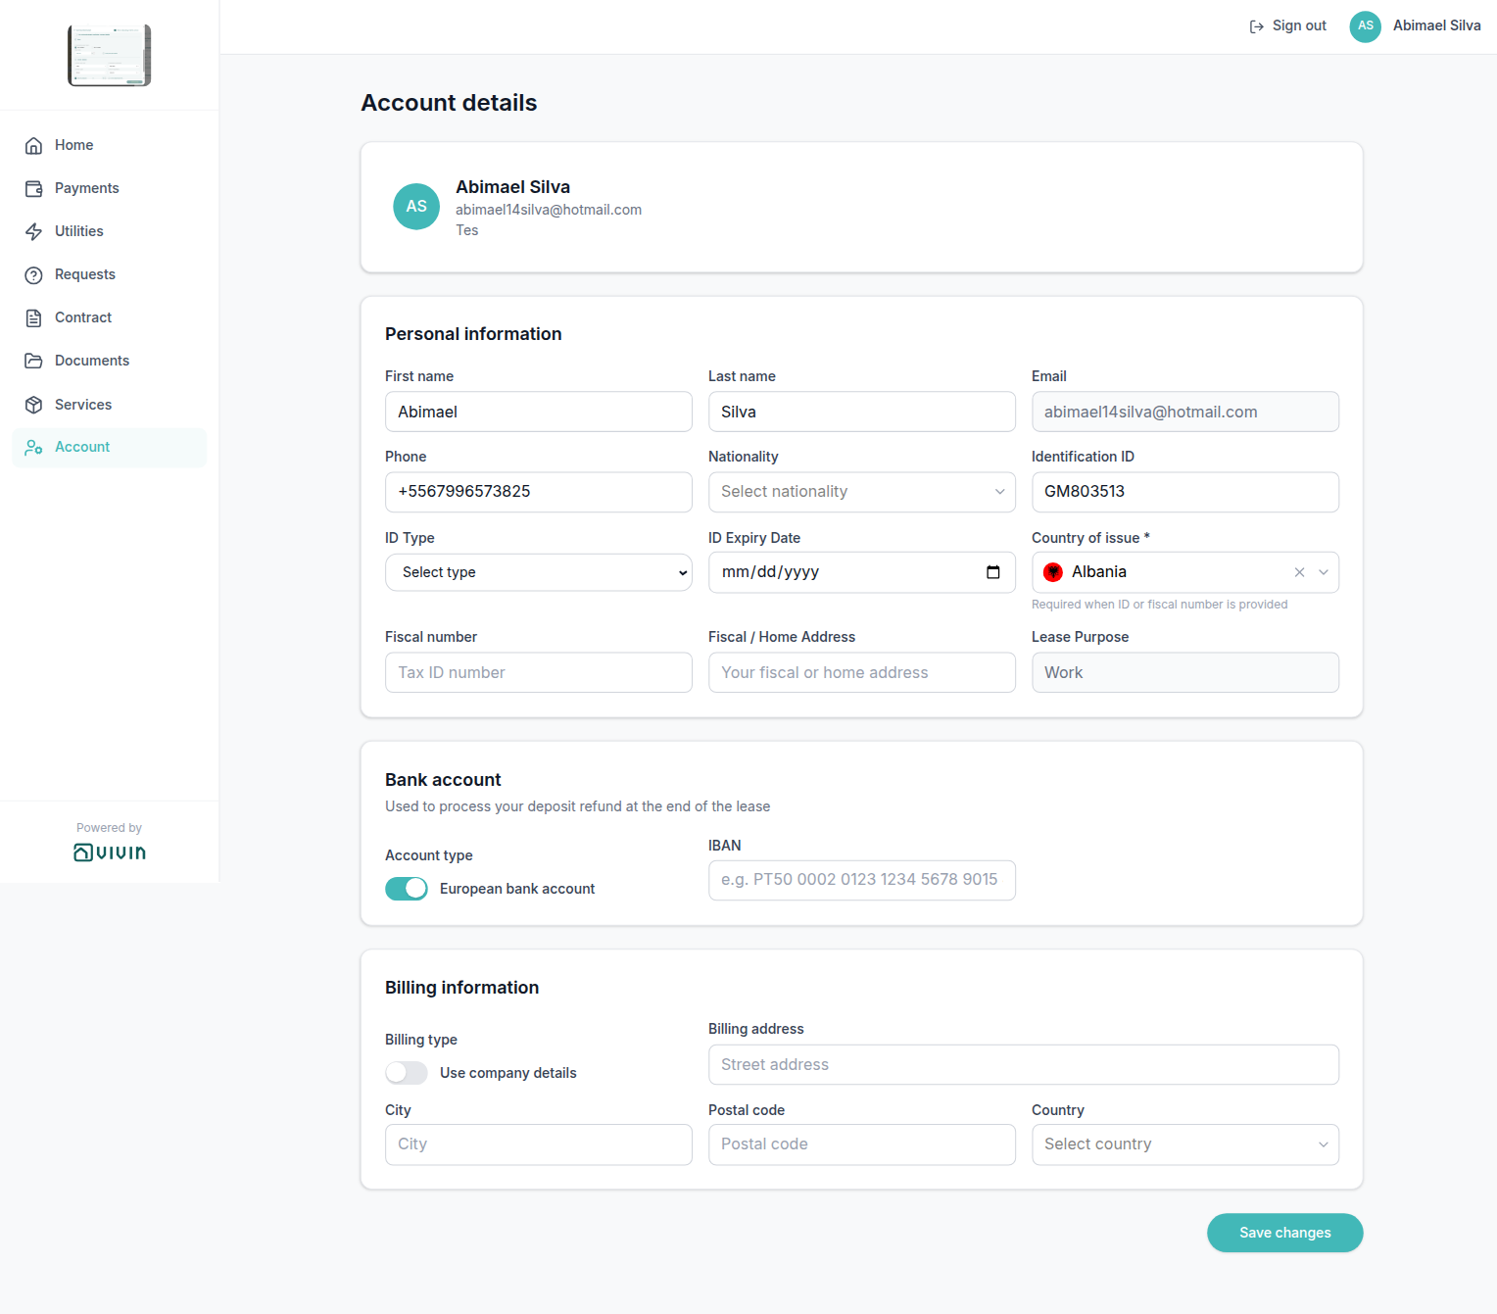The height and width of the screenshot is (1314, 1497).
Task: Click the ID Expiry Date input
Action: click(862, 572)
